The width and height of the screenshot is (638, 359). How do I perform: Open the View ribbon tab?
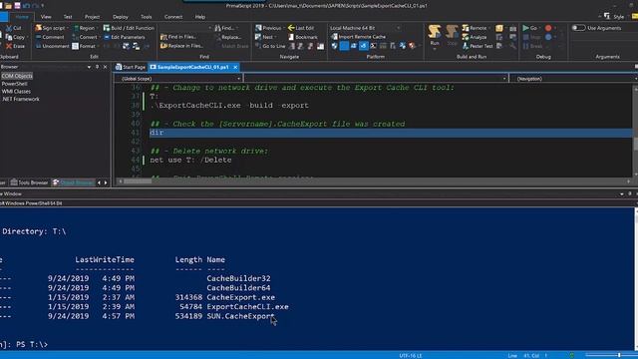click(x=46, y=17)
